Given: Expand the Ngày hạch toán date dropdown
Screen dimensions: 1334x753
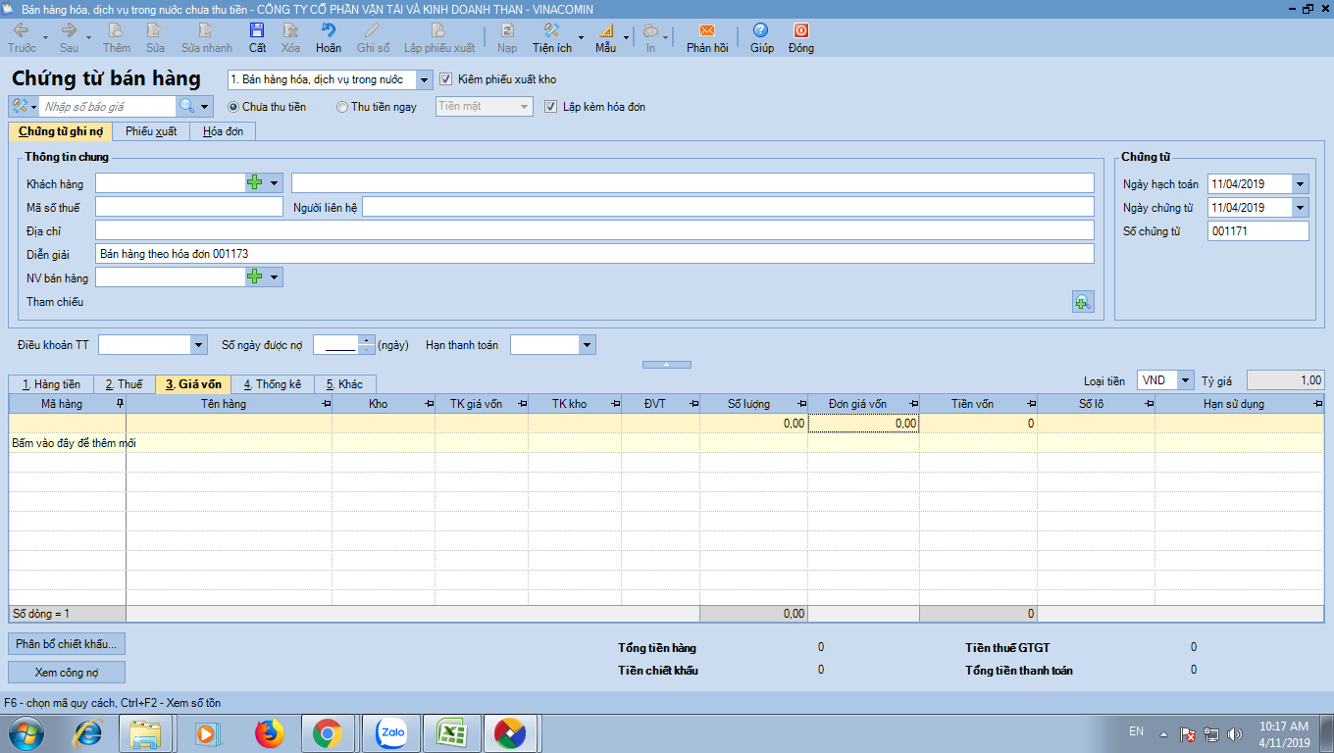Looking at the screenshot, I should [x=1300, y=184].
